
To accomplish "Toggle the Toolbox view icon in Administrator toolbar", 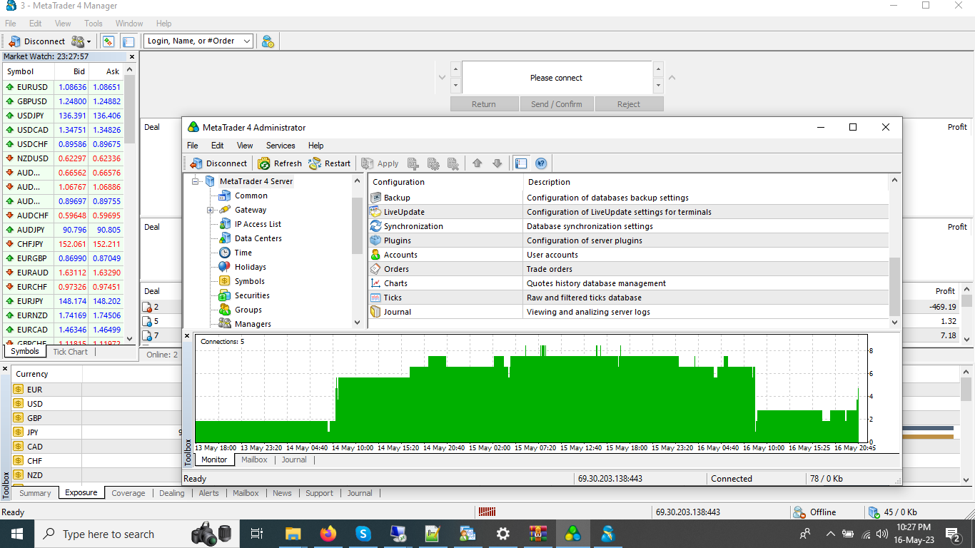I will (521, 163).
